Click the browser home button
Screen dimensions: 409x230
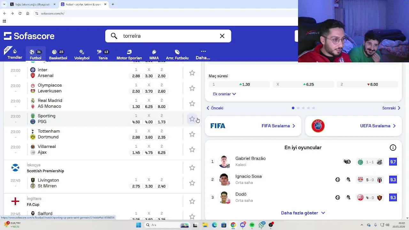(x=27, y=13)
